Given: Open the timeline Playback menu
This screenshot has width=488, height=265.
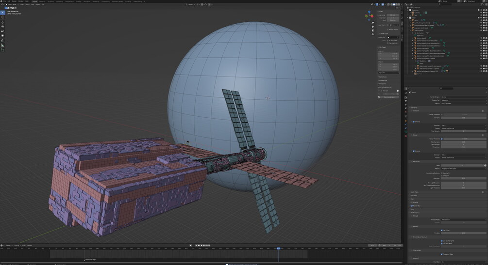Looking at the screenshot, I should point(9,246).
